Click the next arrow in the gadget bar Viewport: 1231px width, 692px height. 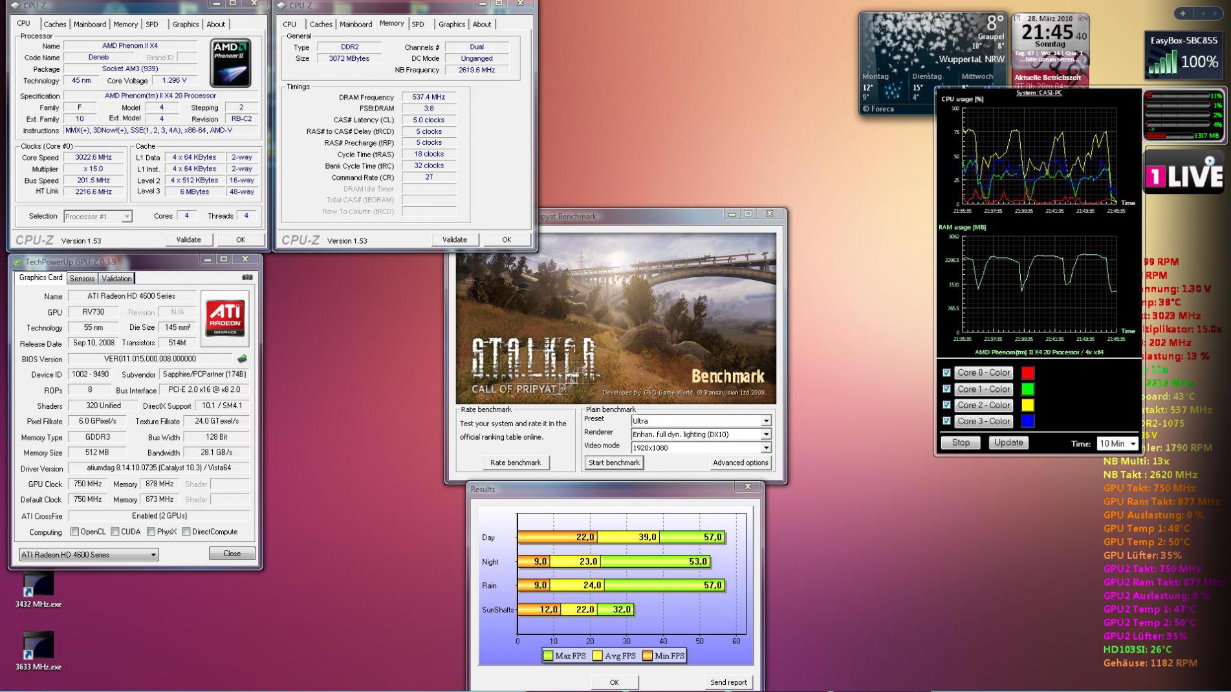coord(1214,14)
